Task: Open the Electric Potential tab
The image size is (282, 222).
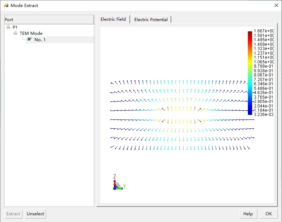Action: pos(151,20)
